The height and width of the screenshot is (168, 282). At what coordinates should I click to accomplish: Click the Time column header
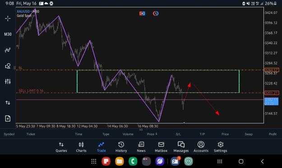tap(79, 134)
